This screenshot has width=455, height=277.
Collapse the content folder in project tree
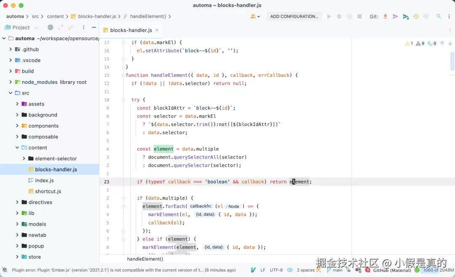click(x=17, y=148)
